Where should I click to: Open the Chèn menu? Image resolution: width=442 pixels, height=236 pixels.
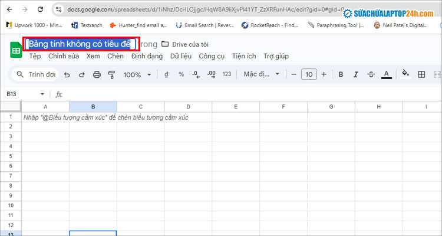tap(116, 56)
